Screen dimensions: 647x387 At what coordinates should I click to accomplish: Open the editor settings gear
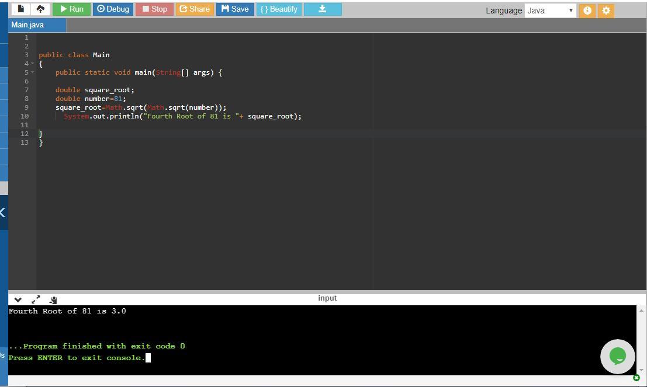(606, 10)
